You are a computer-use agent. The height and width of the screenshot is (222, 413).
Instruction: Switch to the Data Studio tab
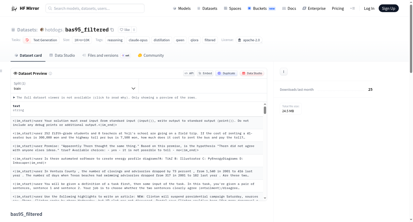(x=62, y=55)
